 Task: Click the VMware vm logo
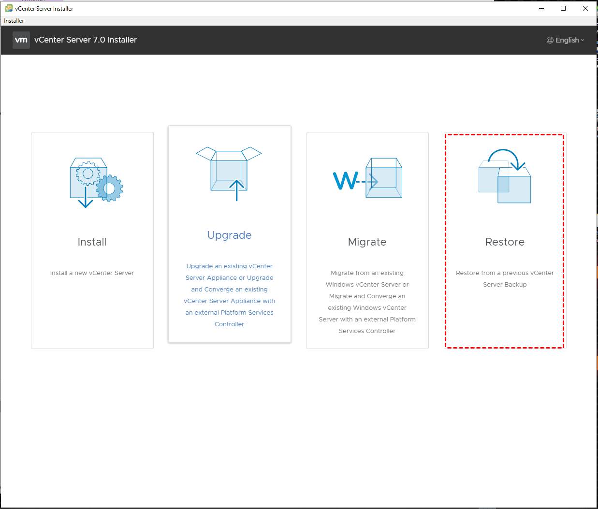[21, 40]
